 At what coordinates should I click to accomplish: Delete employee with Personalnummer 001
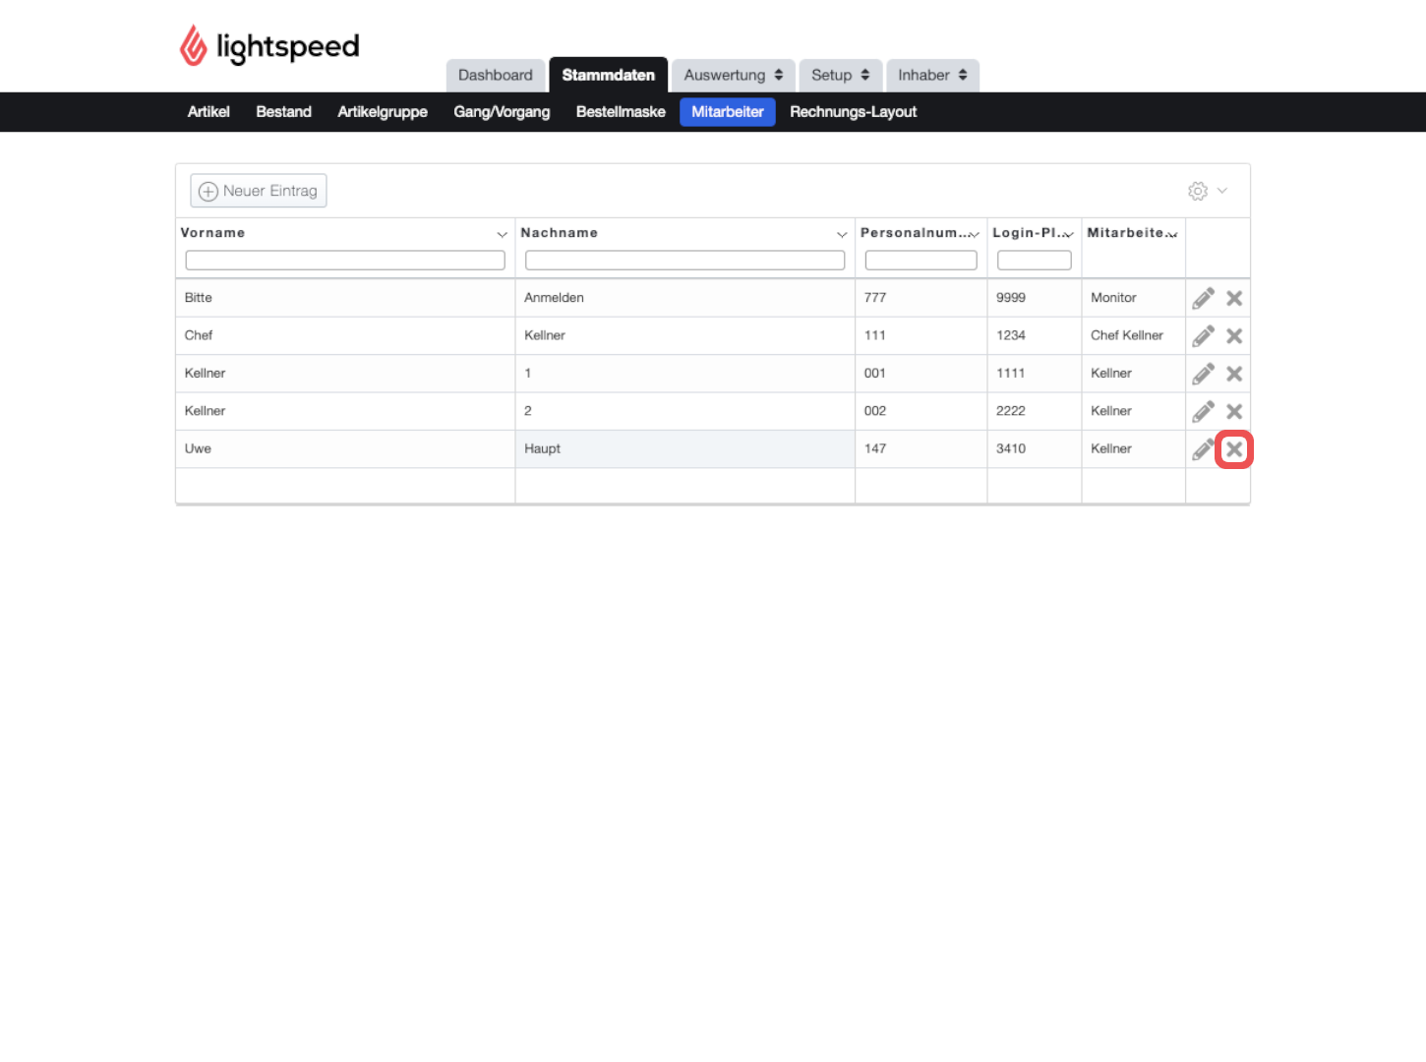tap(1234, 374)
